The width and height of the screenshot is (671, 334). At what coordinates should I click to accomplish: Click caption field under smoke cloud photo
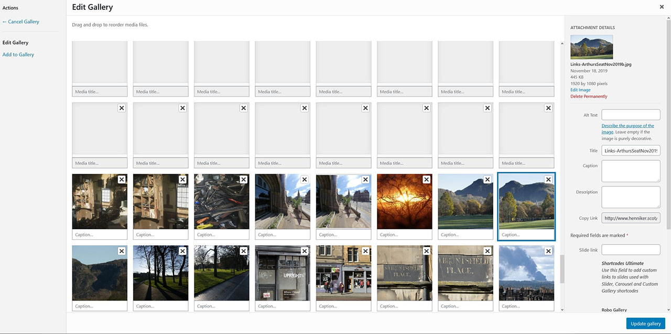click(x=526, y=306)
